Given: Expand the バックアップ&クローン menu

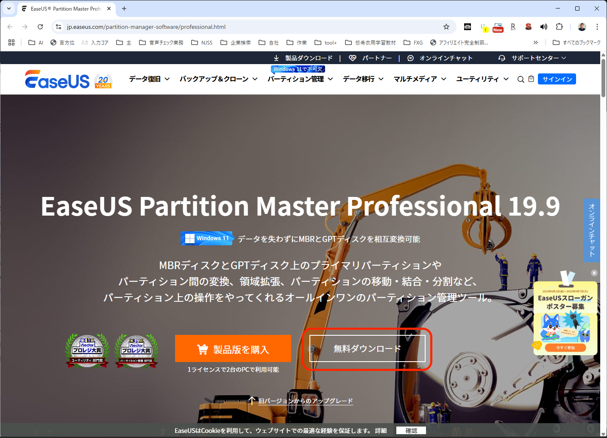Looking at the screenshot, I should pos(218,79).
